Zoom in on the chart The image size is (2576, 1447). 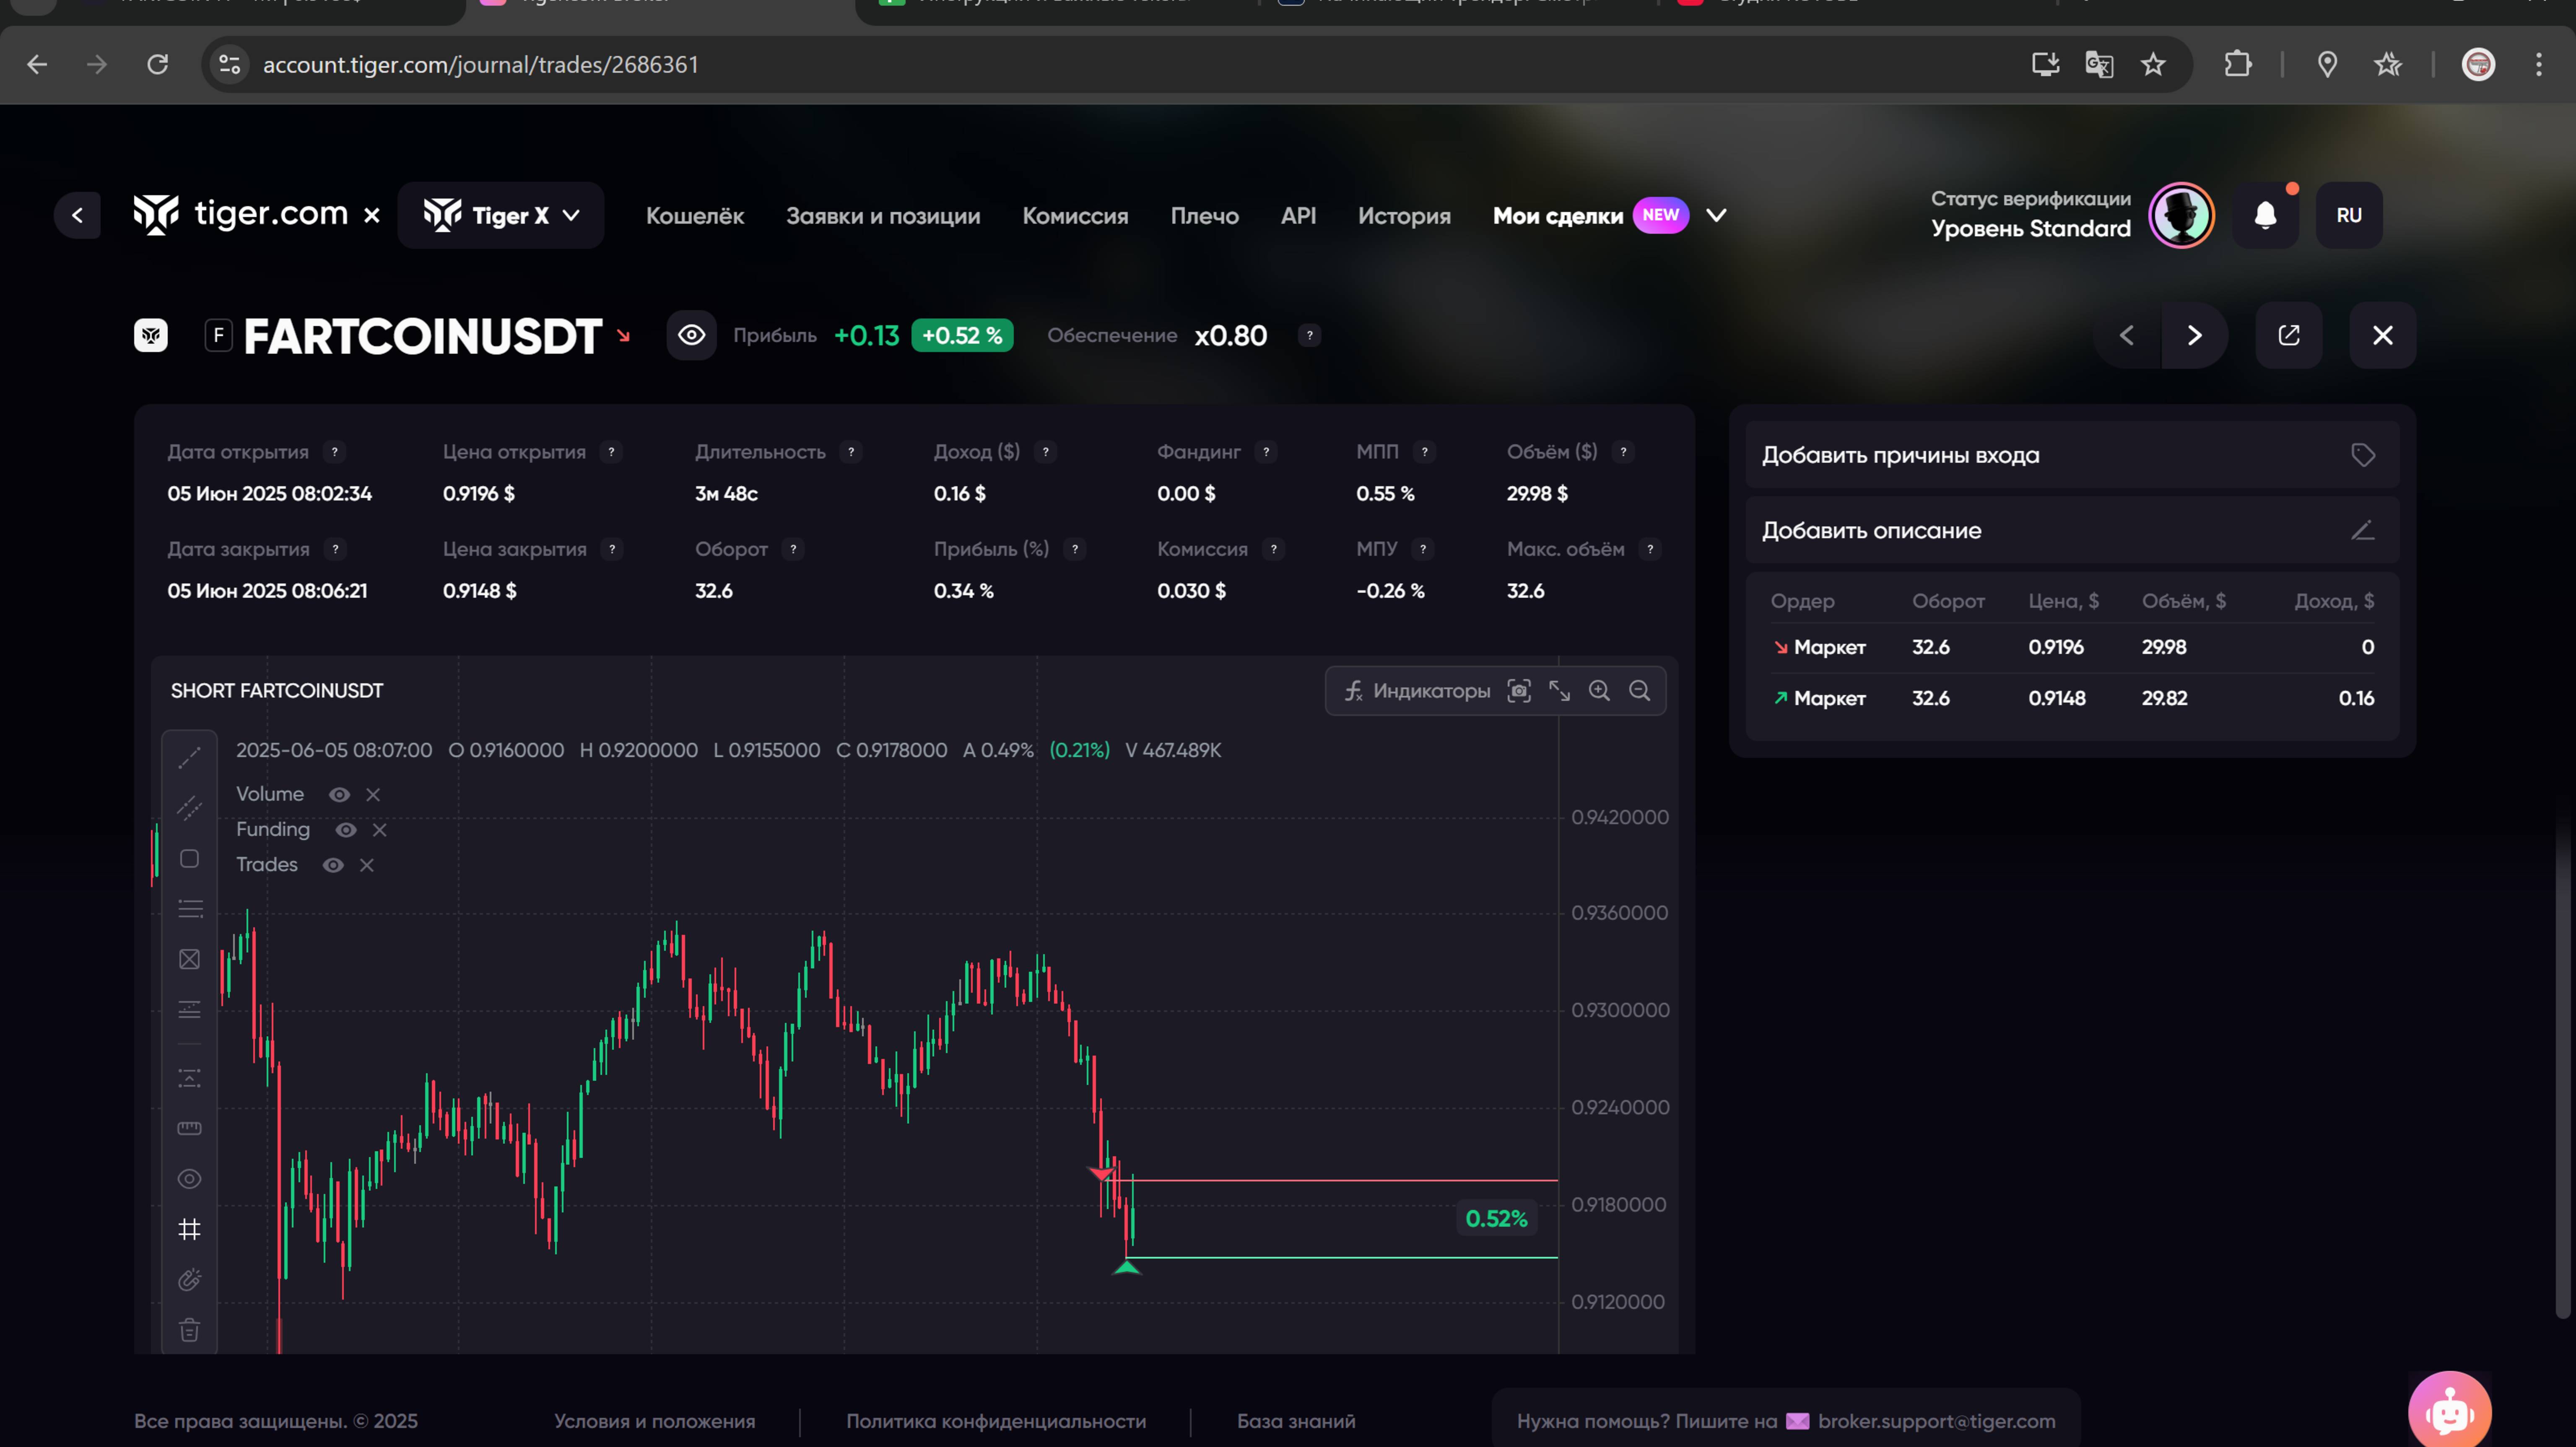[1599, 691]
